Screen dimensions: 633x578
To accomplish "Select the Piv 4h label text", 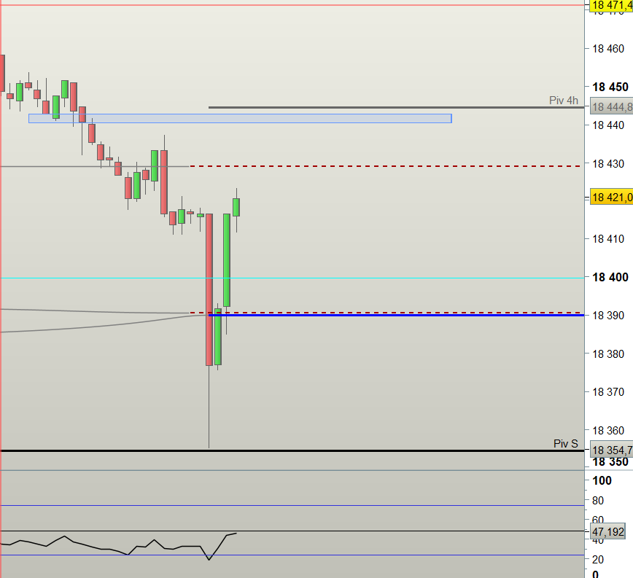I will pos(563,101).
